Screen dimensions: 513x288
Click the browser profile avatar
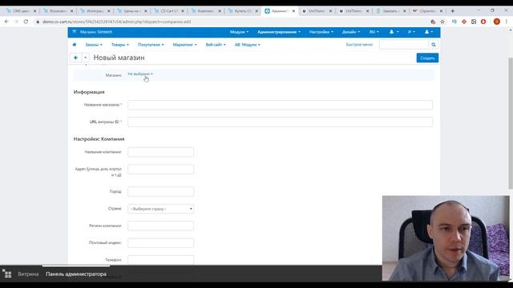[x=497, y=22]
